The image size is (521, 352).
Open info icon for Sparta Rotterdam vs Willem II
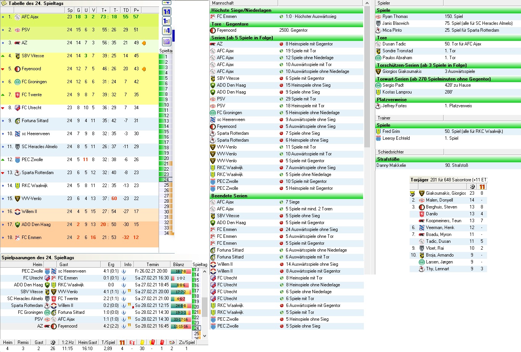tap(124, 306)
